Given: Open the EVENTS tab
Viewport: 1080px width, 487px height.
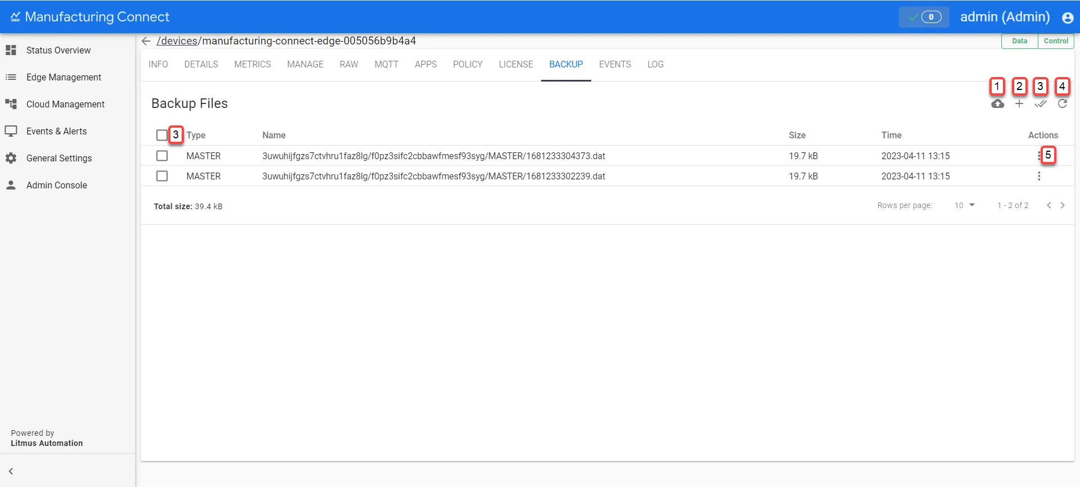Looking at the screenshot, I should click(x=615, y=64).
